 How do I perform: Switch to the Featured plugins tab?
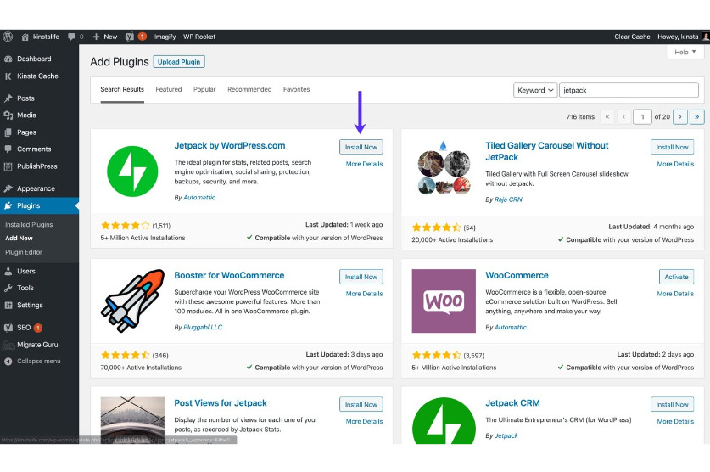(x=168, y=89)
